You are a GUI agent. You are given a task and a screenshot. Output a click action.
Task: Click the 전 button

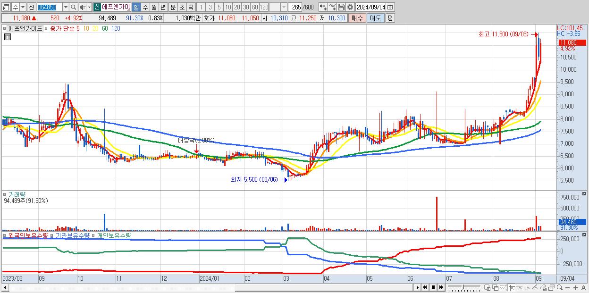tap(32, 7)
